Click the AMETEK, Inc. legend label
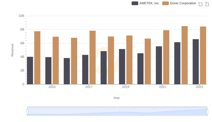This screenshot has width=212, height=122. (x=149, y=3)
